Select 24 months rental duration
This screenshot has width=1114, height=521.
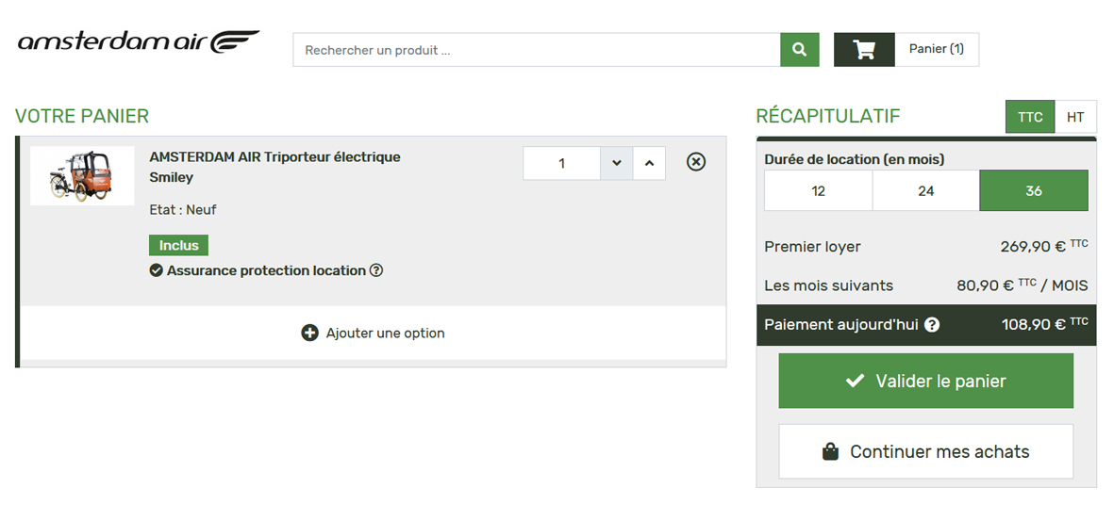925,190
